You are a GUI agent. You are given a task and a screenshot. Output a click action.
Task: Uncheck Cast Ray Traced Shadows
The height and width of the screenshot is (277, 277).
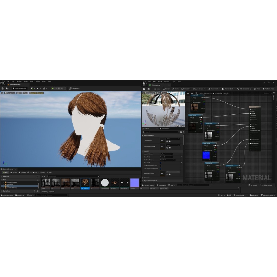(161, 169)
